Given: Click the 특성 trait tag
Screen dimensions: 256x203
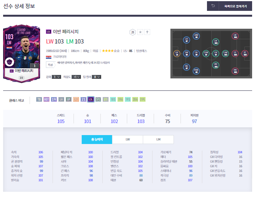Looking at the screenshot, I should 51,65.
